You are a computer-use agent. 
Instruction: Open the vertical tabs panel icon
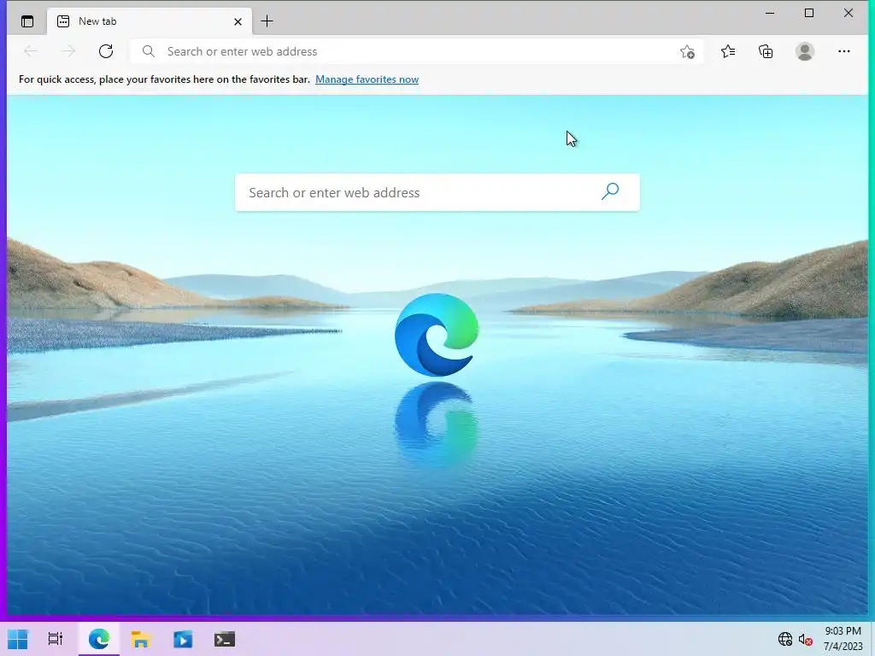click(26, 21)
